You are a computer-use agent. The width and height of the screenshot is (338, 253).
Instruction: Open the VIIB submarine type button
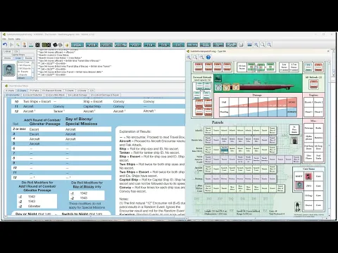[92, 45]
